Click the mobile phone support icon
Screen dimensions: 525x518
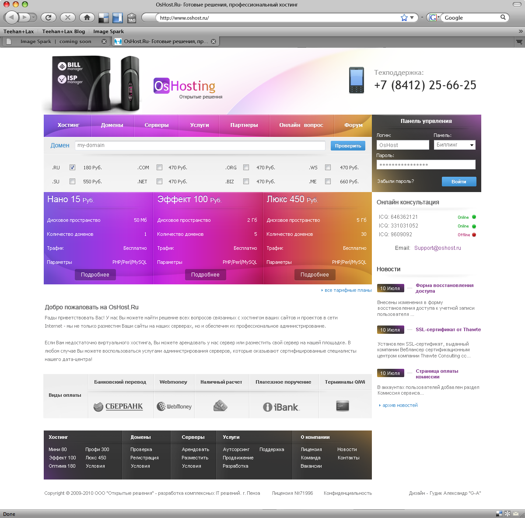click(356, 80)
